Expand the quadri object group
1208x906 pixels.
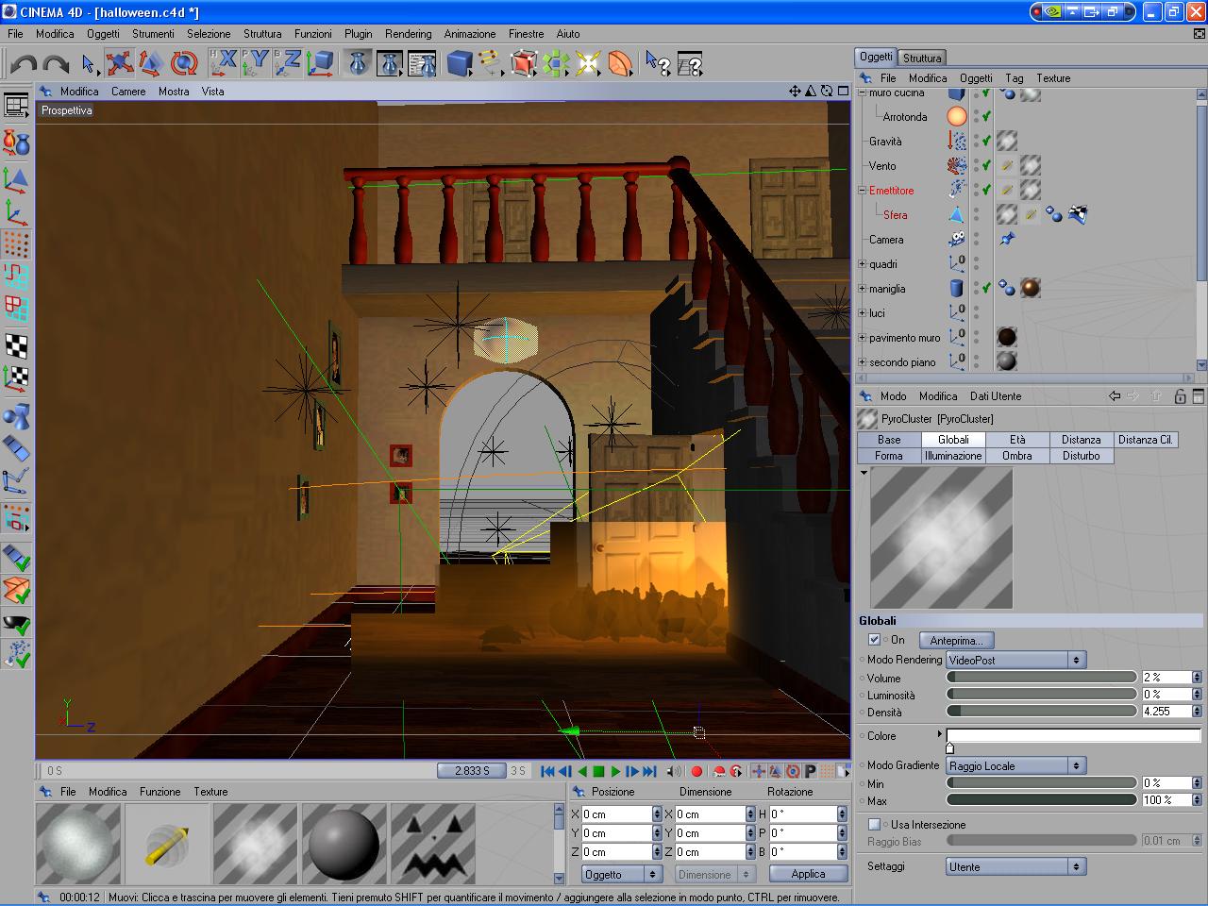click(862, 264)
